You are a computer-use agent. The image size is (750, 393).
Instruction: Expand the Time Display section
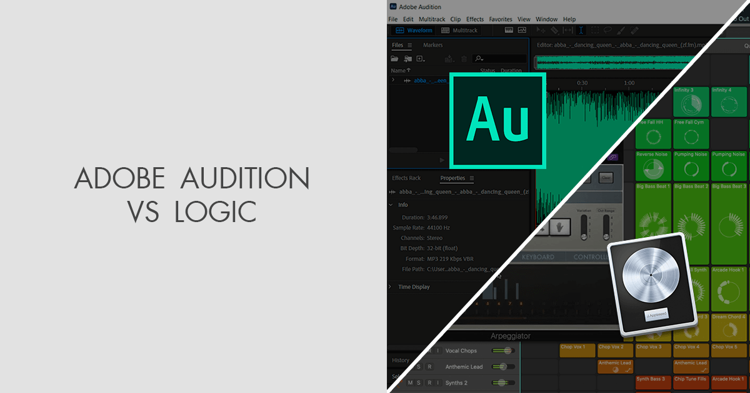390,286
